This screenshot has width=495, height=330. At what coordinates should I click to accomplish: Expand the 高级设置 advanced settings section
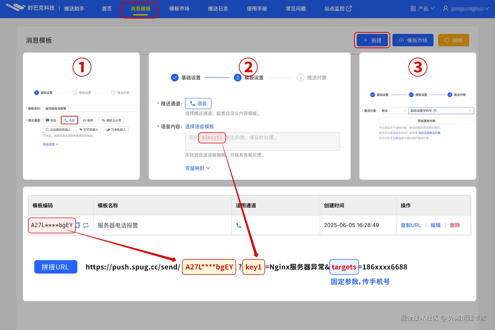point(51,144)
